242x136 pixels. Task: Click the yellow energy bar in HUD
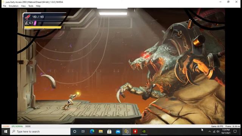pyautogui.click(x=43, y=28)
